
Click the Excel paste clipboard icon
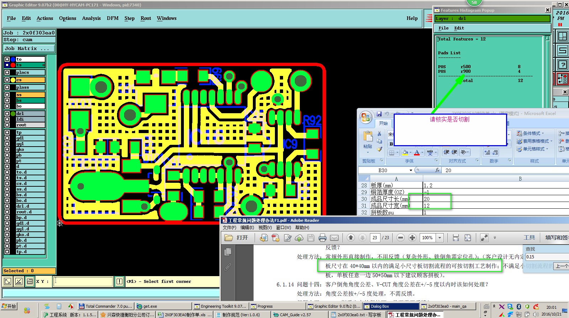pyautogui.click(x=368, y=136)
